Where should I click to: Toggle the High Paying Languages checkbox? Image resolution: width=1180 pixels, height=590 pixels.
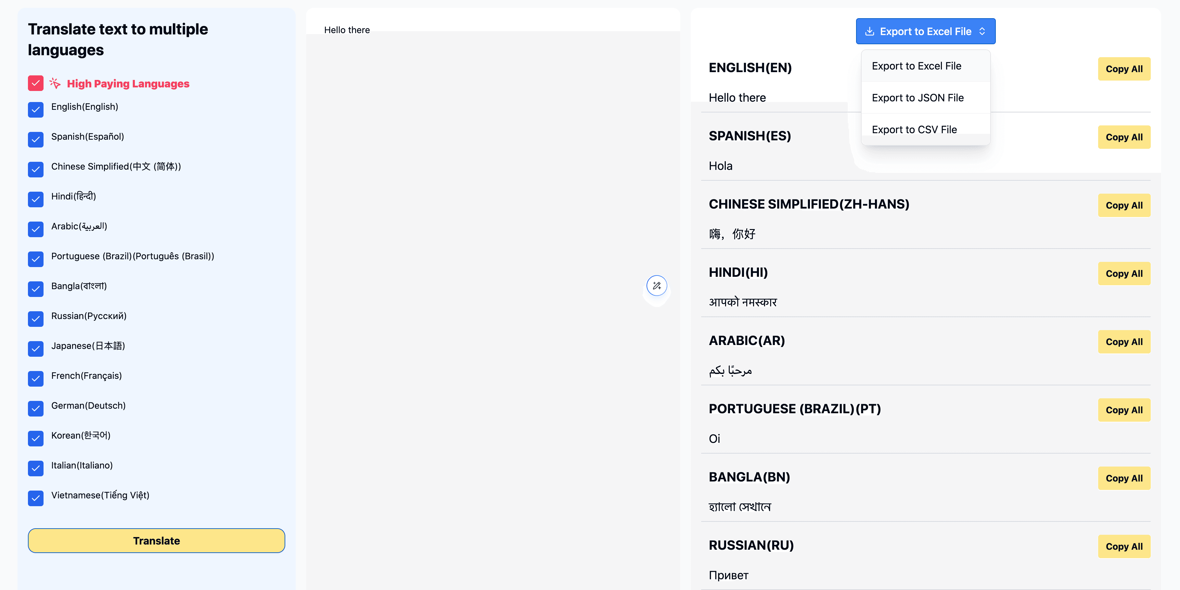pyautogui.click(x=36, y=83)
